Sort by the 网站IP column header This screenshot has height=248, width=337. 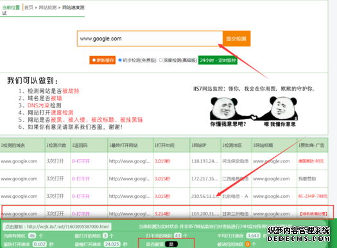(x=199, y=145)
